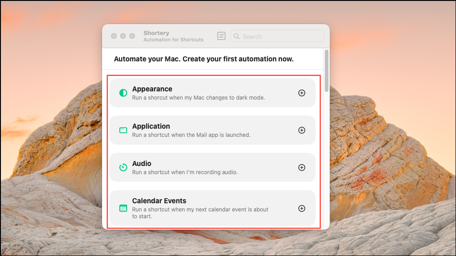
Task: Click the Appearance half-circle icon
Action: click(123, 93)
